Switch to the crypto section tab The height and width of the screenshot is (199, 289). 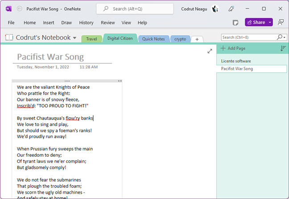(180, 39)
